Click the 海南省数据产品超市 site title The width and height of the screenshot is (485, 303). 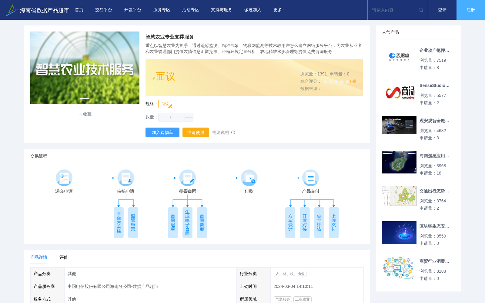point(44,10)
